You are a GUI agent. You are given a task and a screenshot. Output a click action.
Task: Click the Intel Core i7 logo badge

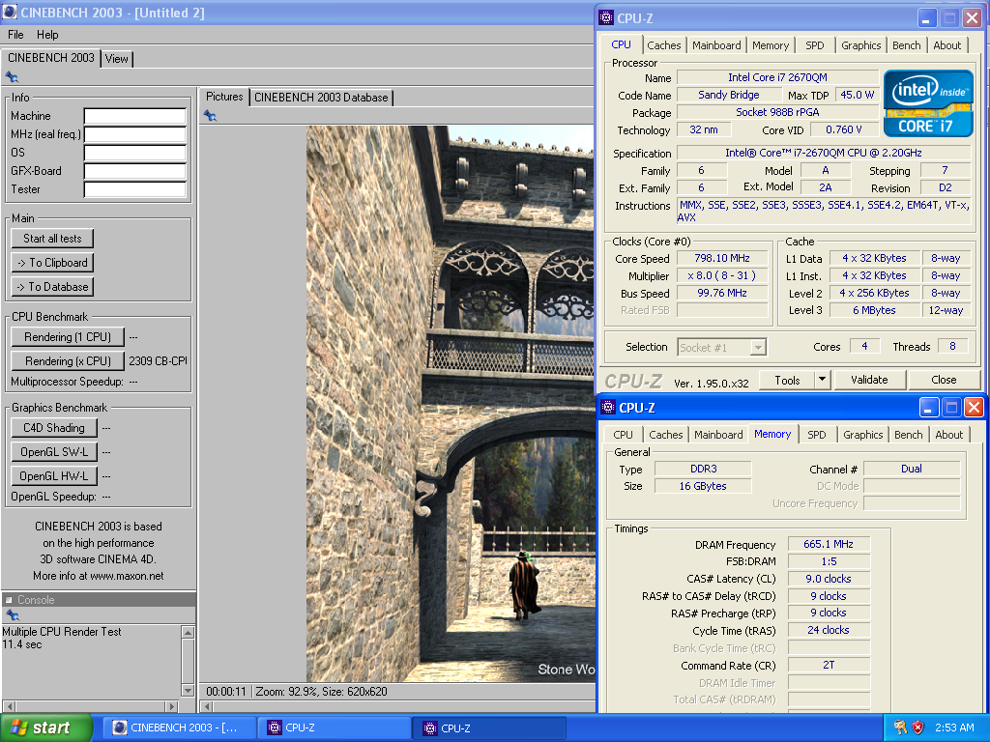(x=927, y=103)
